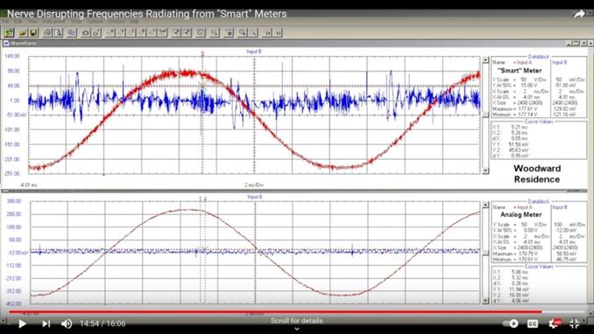594x334 pixels.
Task: Click the Input B label above lower graph
Action: [255, 197]
